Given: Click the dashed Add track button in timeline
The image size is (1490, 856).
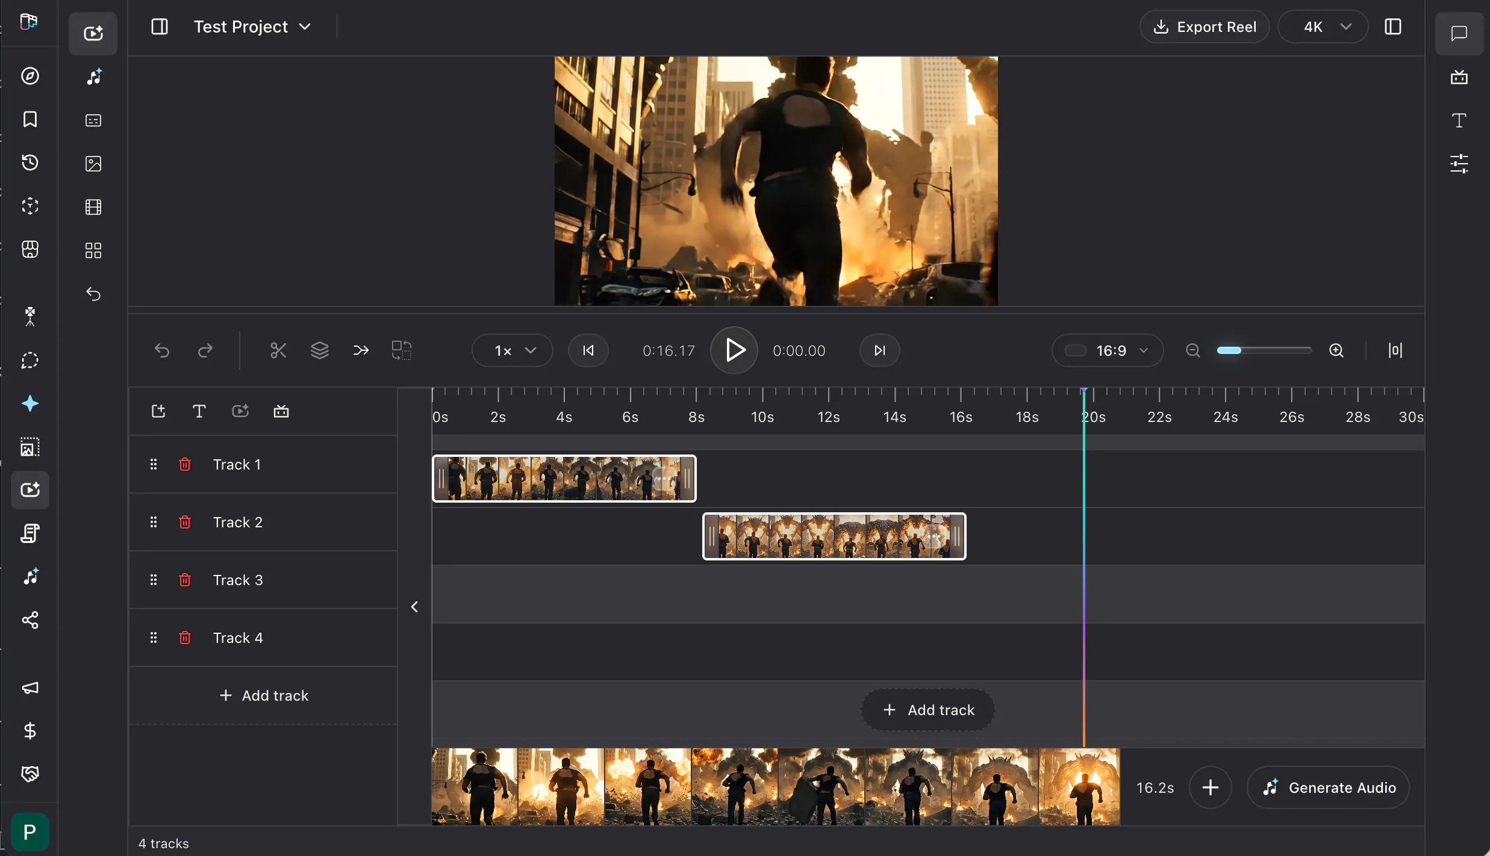Looking at the screenshot, I should [928, 710].
